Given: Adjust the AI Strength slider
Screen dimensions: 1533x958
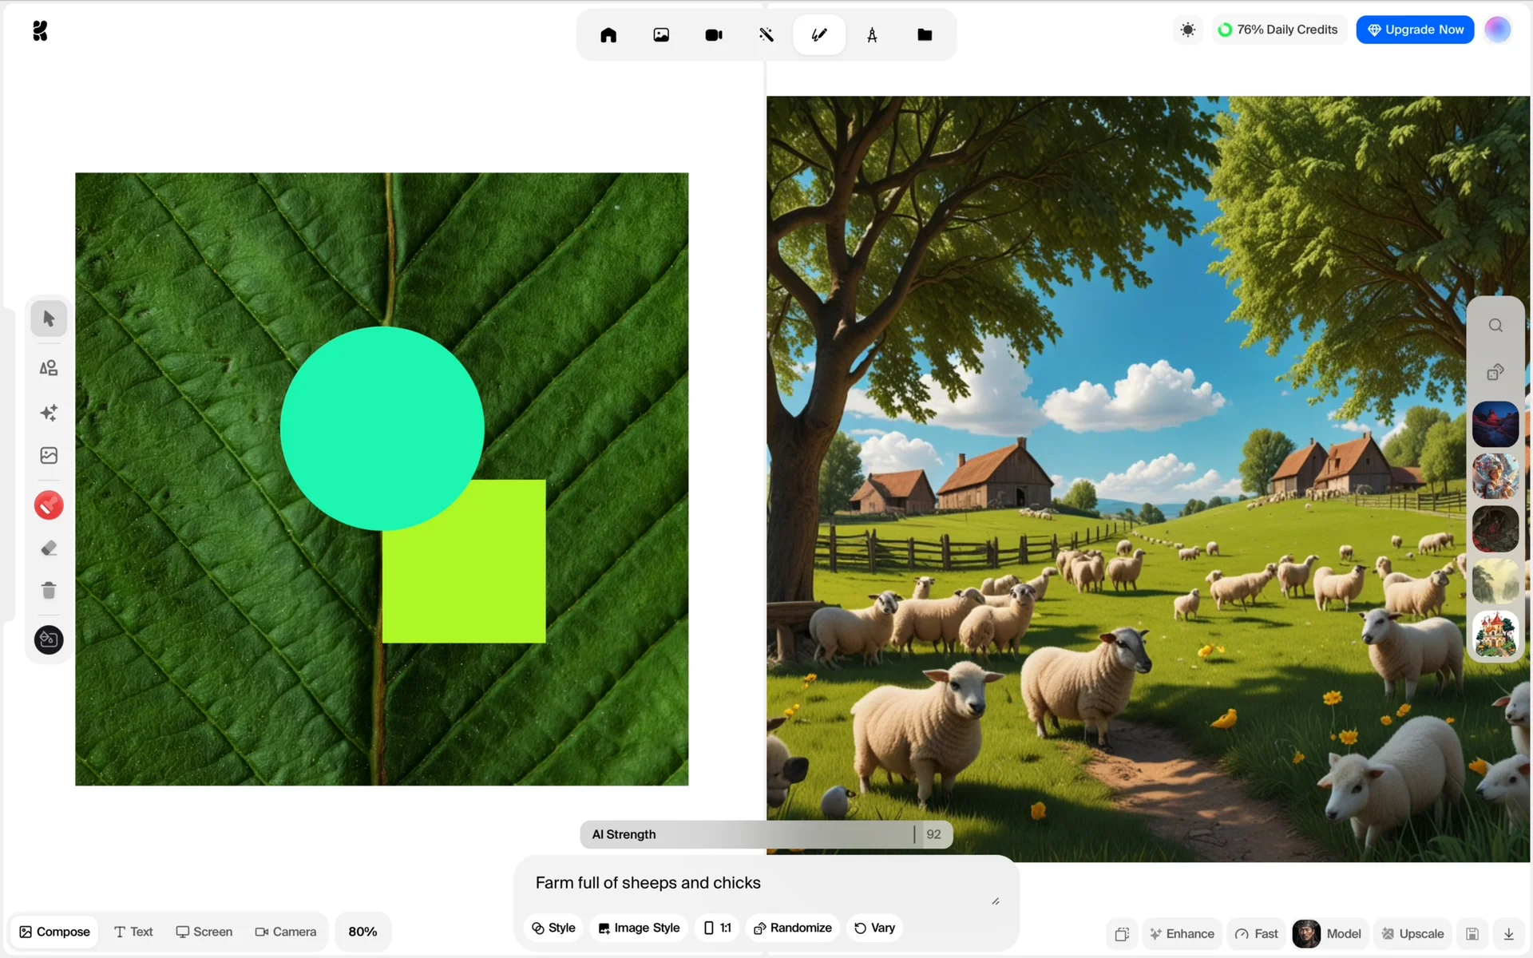Looking at the screenshot, I should tap(913, 834).
